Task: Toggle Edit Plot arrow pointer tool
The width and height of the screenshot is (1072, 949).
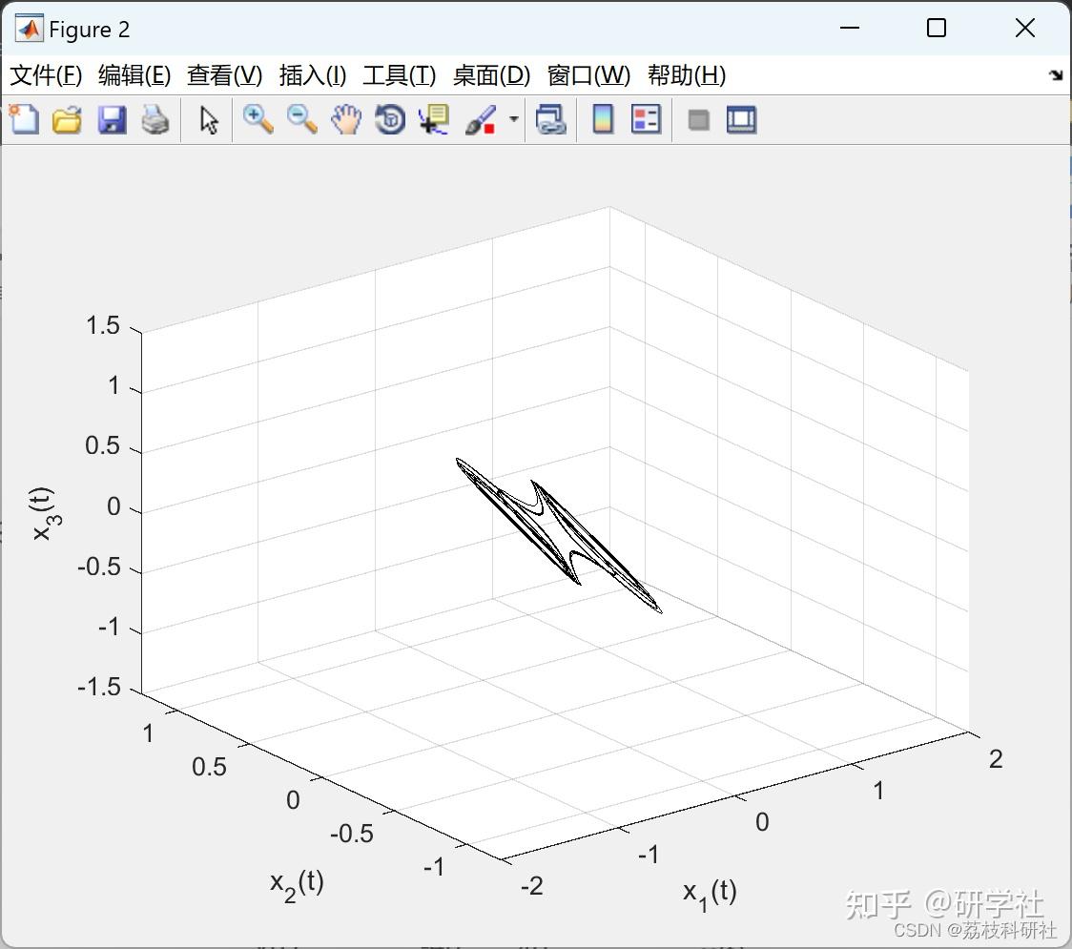Action: 209,119
